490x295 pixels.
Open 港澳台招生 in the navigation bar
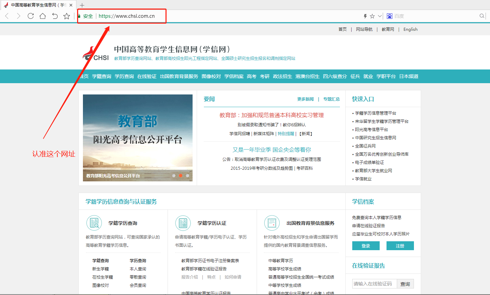pos(308,76)
